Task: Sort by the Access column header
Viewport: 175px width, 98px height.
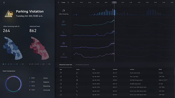Action: click(78, 69)
